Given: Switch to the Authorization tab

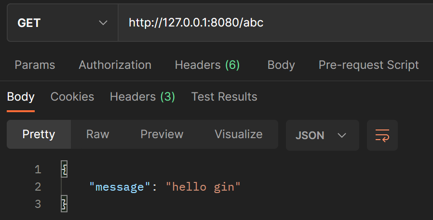Looking at the screenshot, I should [x=115, y=65].
